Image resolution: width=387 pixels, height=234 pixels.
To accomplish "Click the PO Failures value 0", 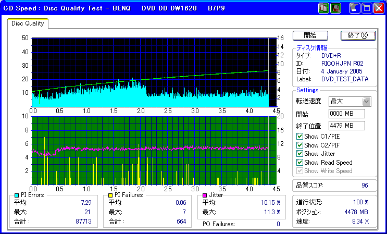I will [278, 224].
